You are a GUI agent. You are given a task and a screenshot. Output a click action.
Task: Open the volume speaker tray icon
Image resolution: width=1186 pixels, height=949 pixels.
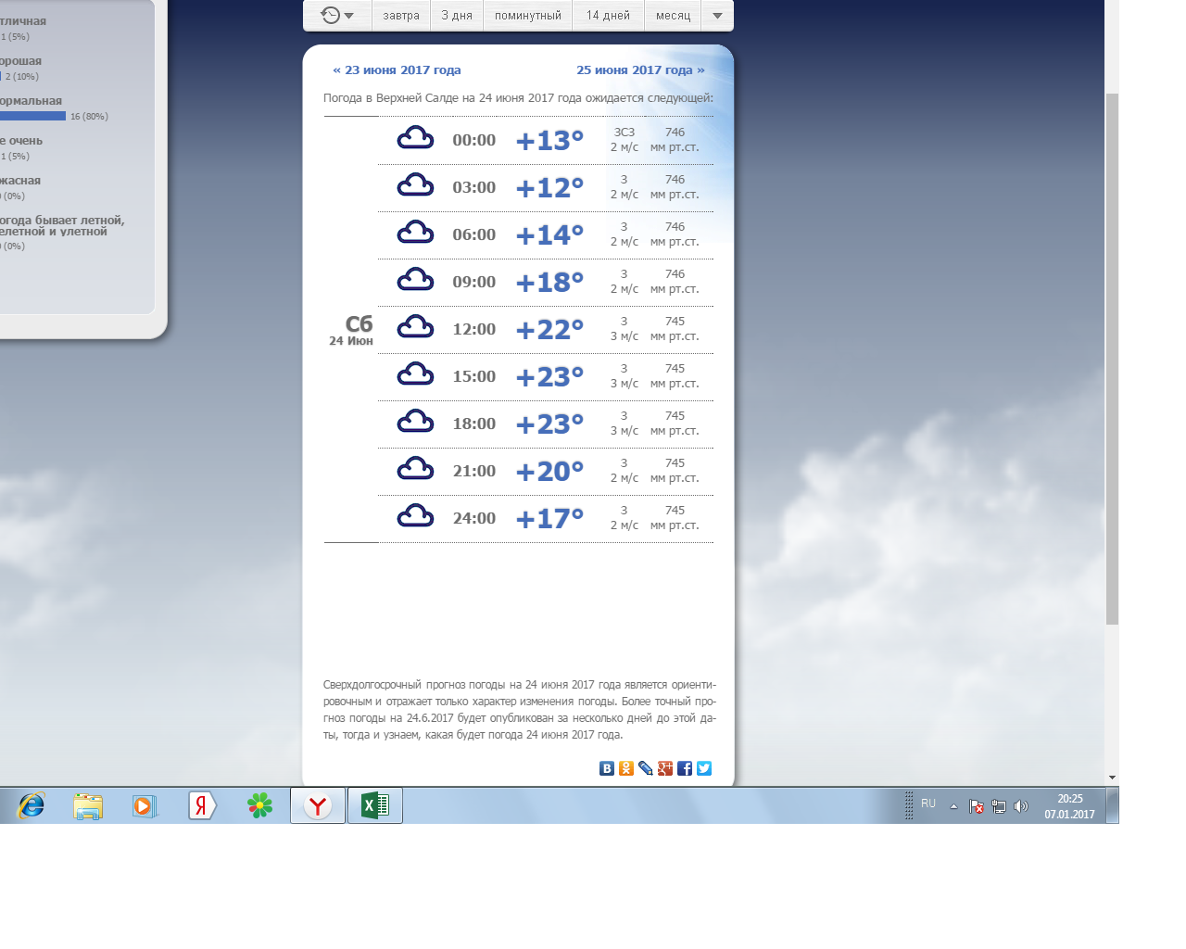pos(1021,806)
